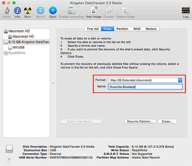The image size is (192, 166).
Task: Select the MYUSB volume
Action: click(26, 47)
